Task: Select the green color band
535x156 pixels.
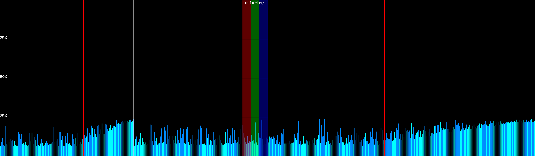Action: click(255, 65)
